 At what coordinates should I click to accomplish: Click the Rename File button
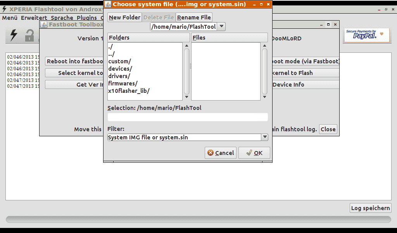point(194,17)
